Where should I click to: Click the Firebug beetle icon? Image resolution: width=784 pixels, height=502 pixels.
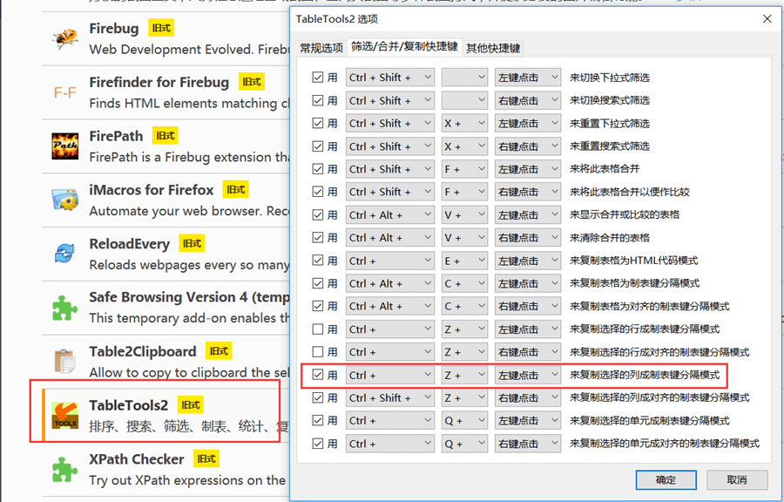point(65,38)
